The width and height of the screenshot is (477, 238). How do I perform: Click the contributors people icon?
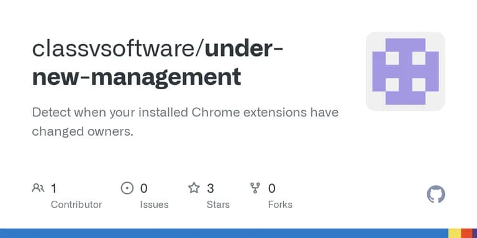tap(38, 188)
